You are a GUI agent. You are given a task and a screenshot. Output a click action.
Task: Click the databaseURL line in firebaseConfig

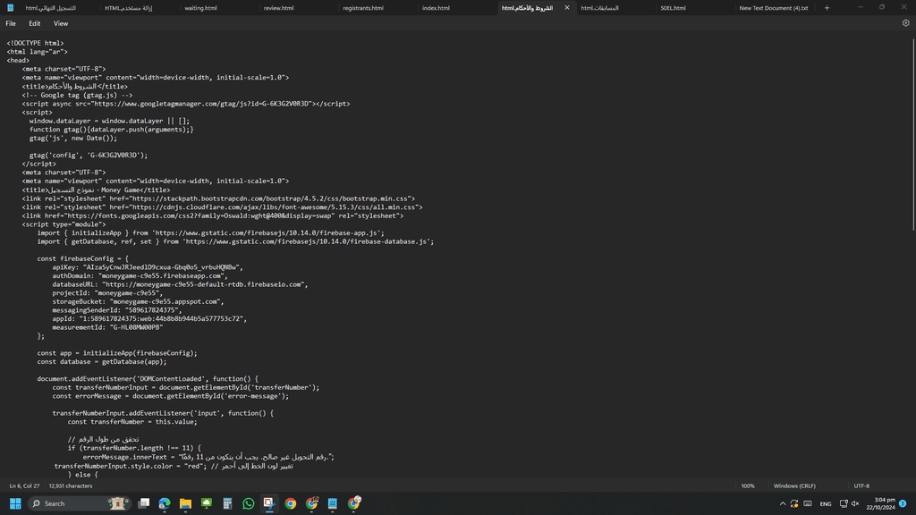pyautogui.click(x=180, y=284)
